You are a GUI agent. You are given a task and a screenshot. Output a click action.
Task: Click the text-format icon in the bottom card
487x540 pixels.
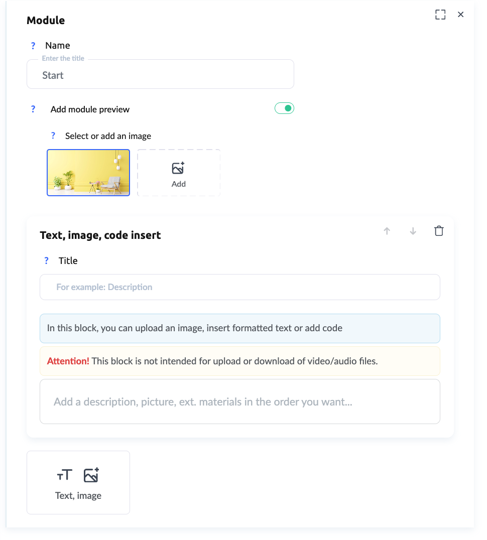tap(64, 475)
